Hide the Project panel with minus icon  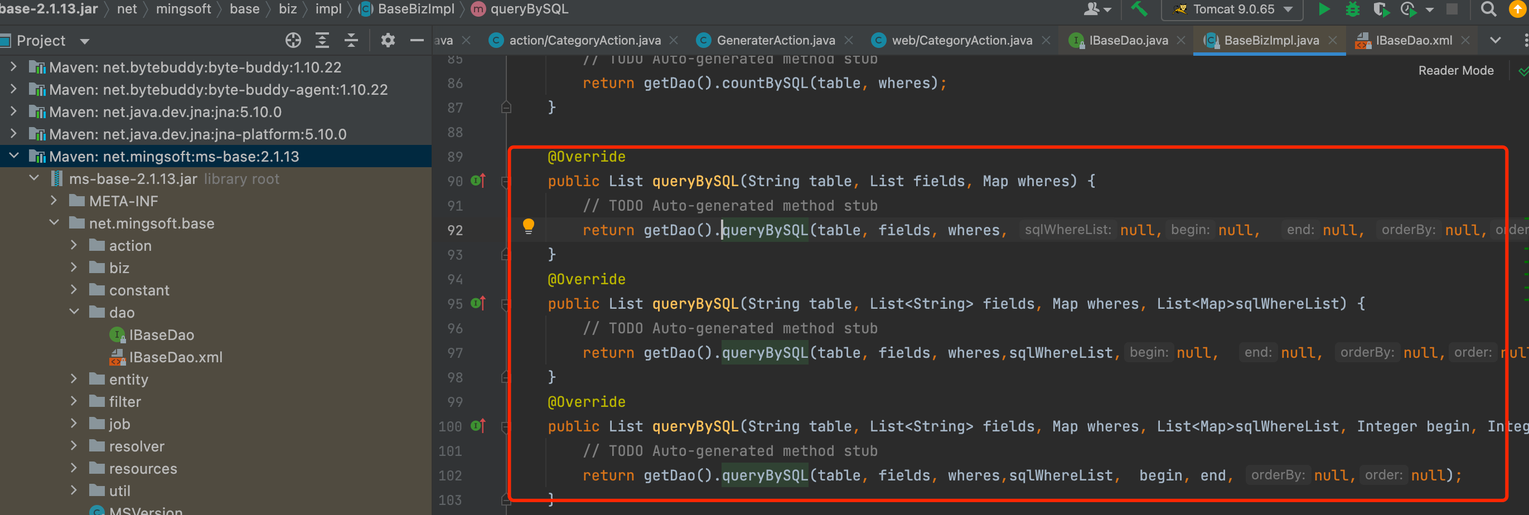pyautogui.click(x=417, y=40)
